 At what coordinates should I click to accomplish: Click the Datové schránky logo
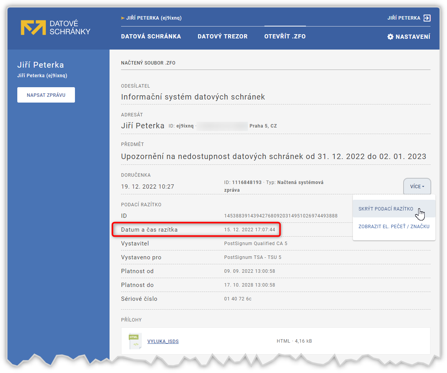point(56,27)
